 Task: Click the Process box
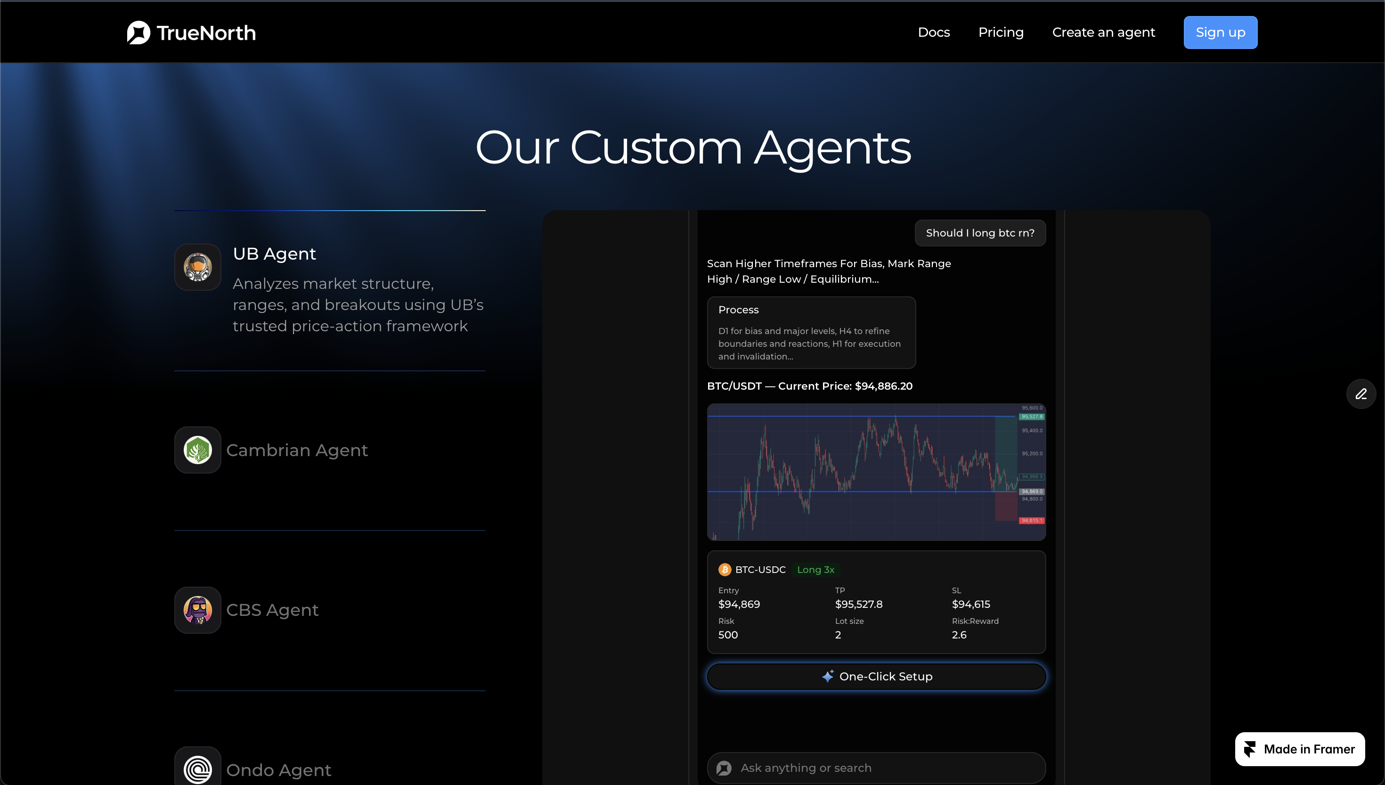[x=811, y=332]
